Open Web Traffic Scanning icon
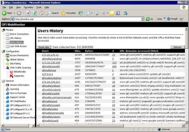The height and width of the screenshot is (132, 189). 7,68
